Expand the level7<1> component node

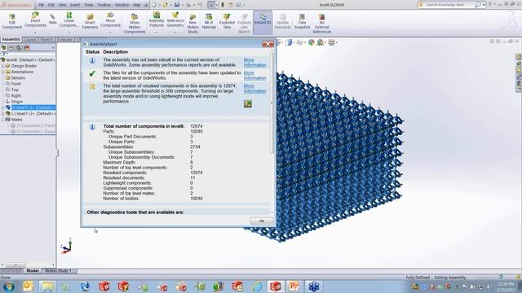click(3, 107)
